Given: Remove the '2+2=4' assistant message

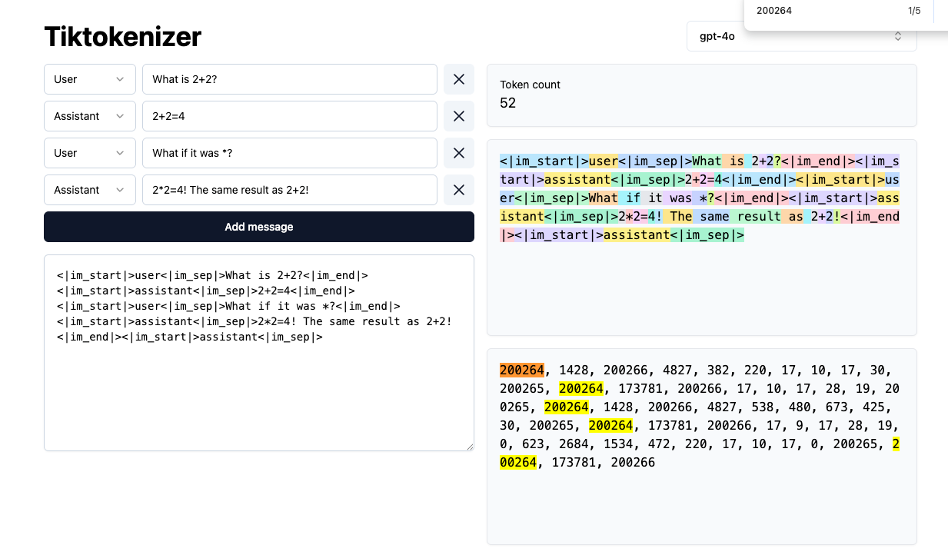Looking at the screenshot, I should click(x=459, y=116).
